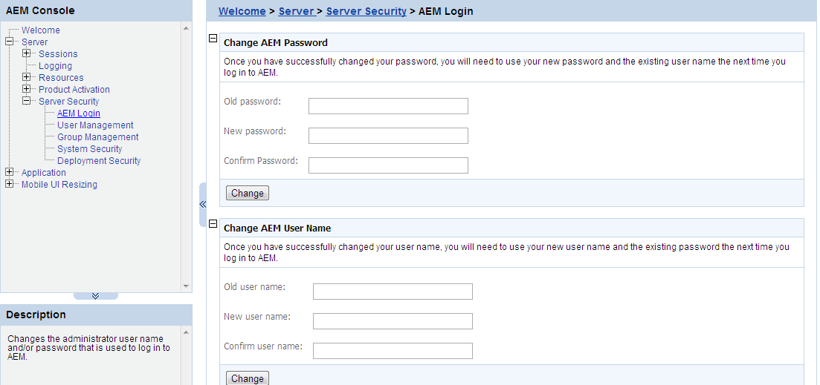The image size is (820, 385).
Task: Open the Logging tree item
Action: click(56, 66)
